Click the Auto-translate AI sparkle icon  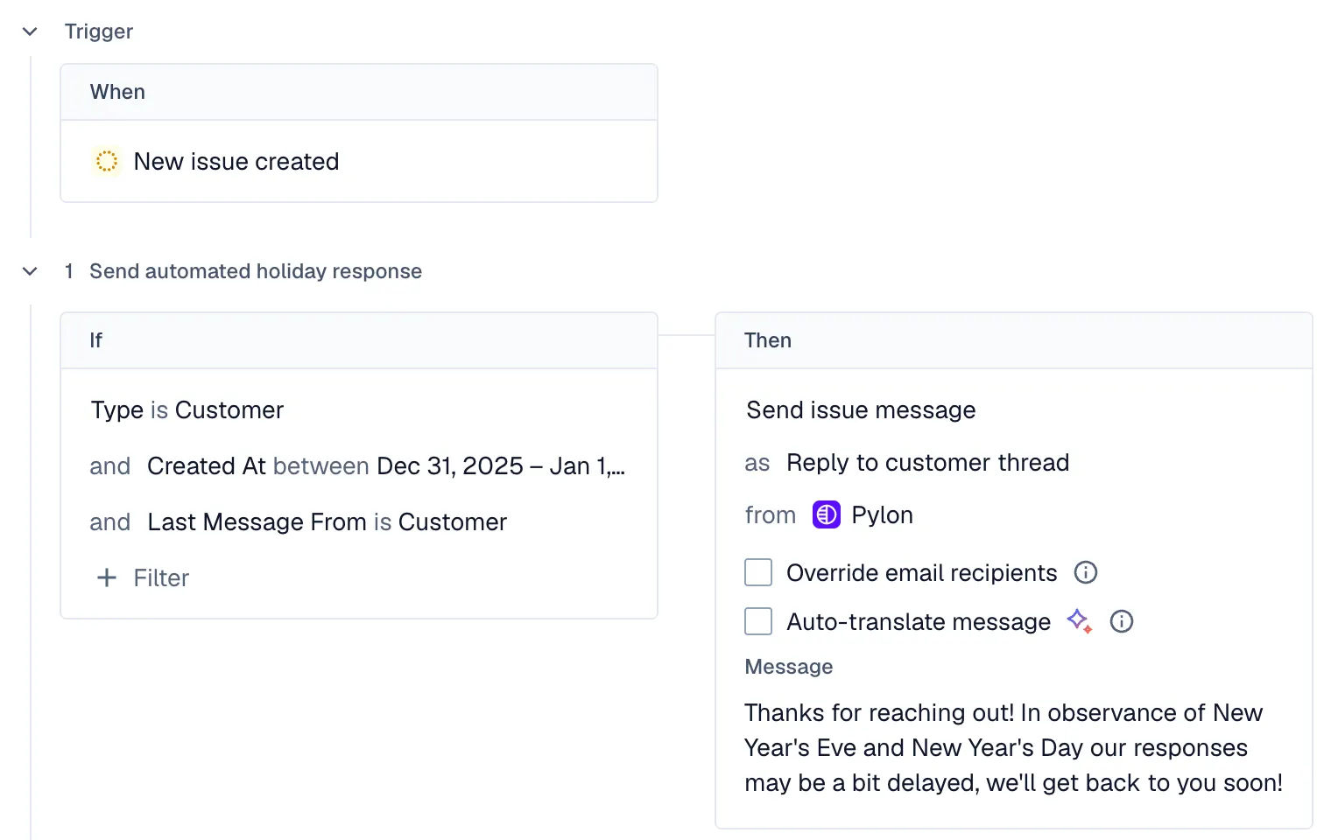point(1079,621)
